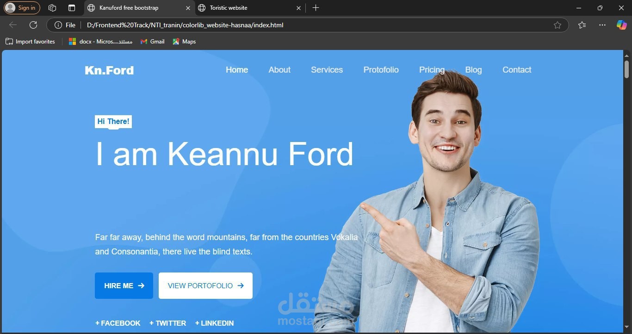Image resolution: width=632 pixels, height=334 pixels.
Task: Click the I am Keannu Ford heading
Action: pyautogui.click(x=224, y=154)
